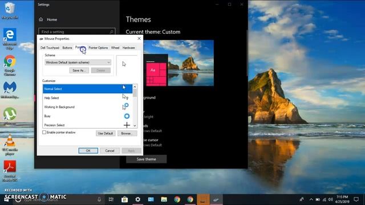
Task: Open the uTorrent desktop icon
Action: [x=10, y=116]
